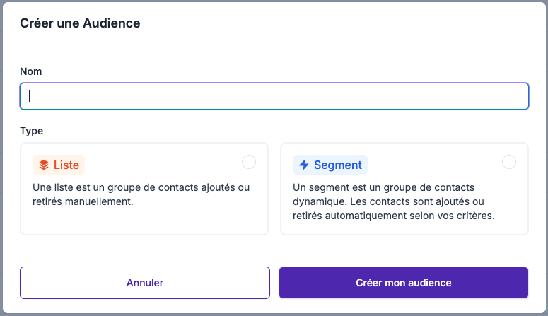548x316 pixels.
Task: Click the "Type" section label
Action: (32, 131)
